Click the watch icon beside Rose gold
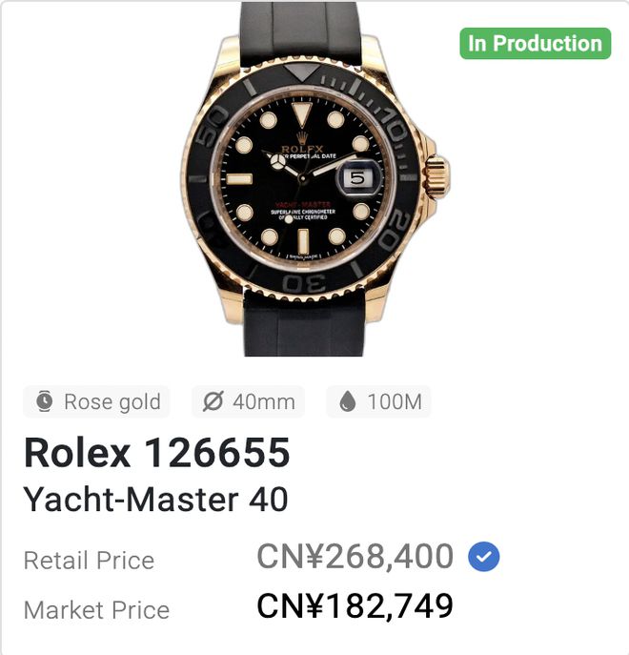 pos(45,402)
